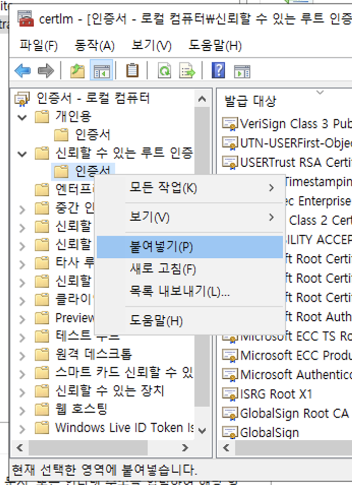This screenshot has height=485, width=352.
Task: Click the VeriSign Class 3 certificate icon
Action: point(230,124)
